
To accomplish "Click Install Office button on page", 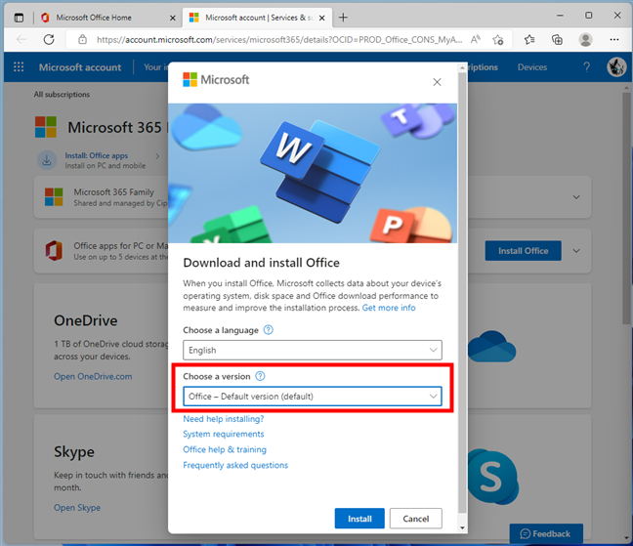I will coord(523,251).
